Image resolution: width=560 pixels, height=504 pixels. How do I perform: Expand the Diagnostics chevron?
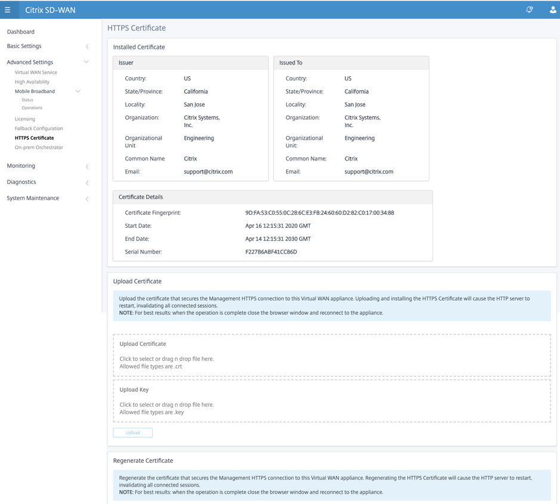(87, 183)
